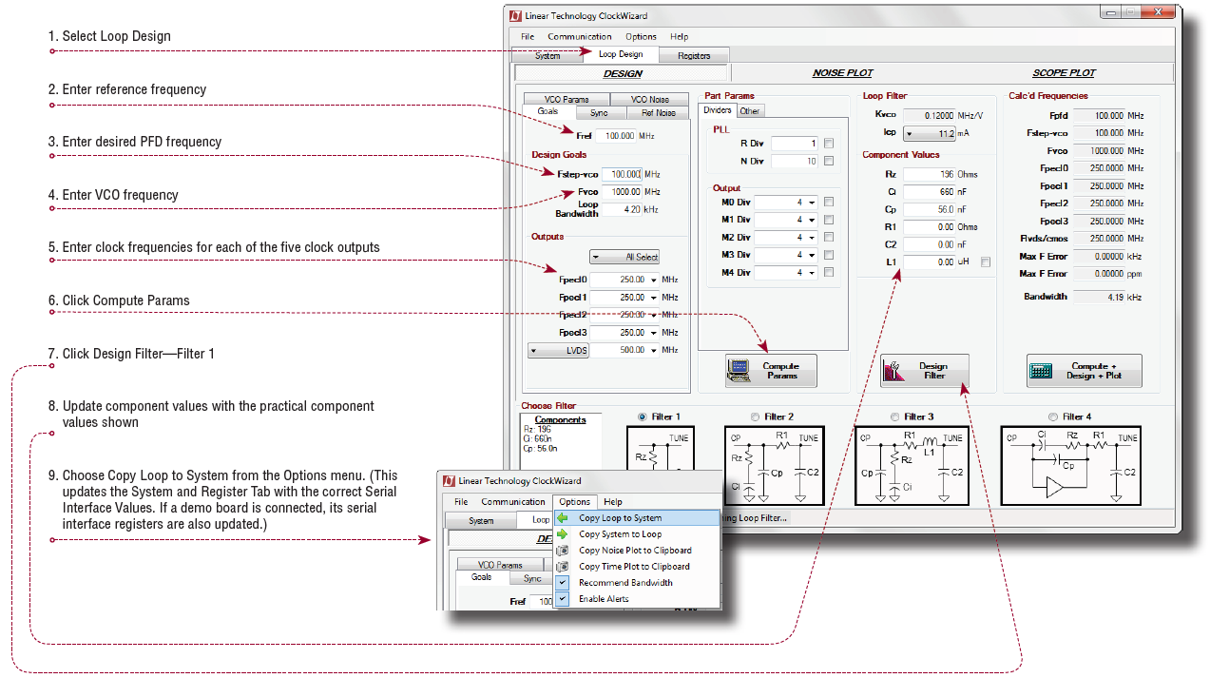Open the All Select dropdown

coord(624,257)
